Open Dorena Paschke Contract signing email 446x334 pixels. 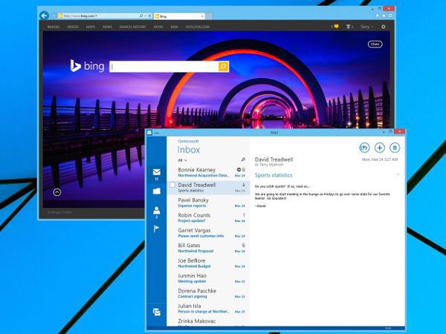tap(208, 293)
